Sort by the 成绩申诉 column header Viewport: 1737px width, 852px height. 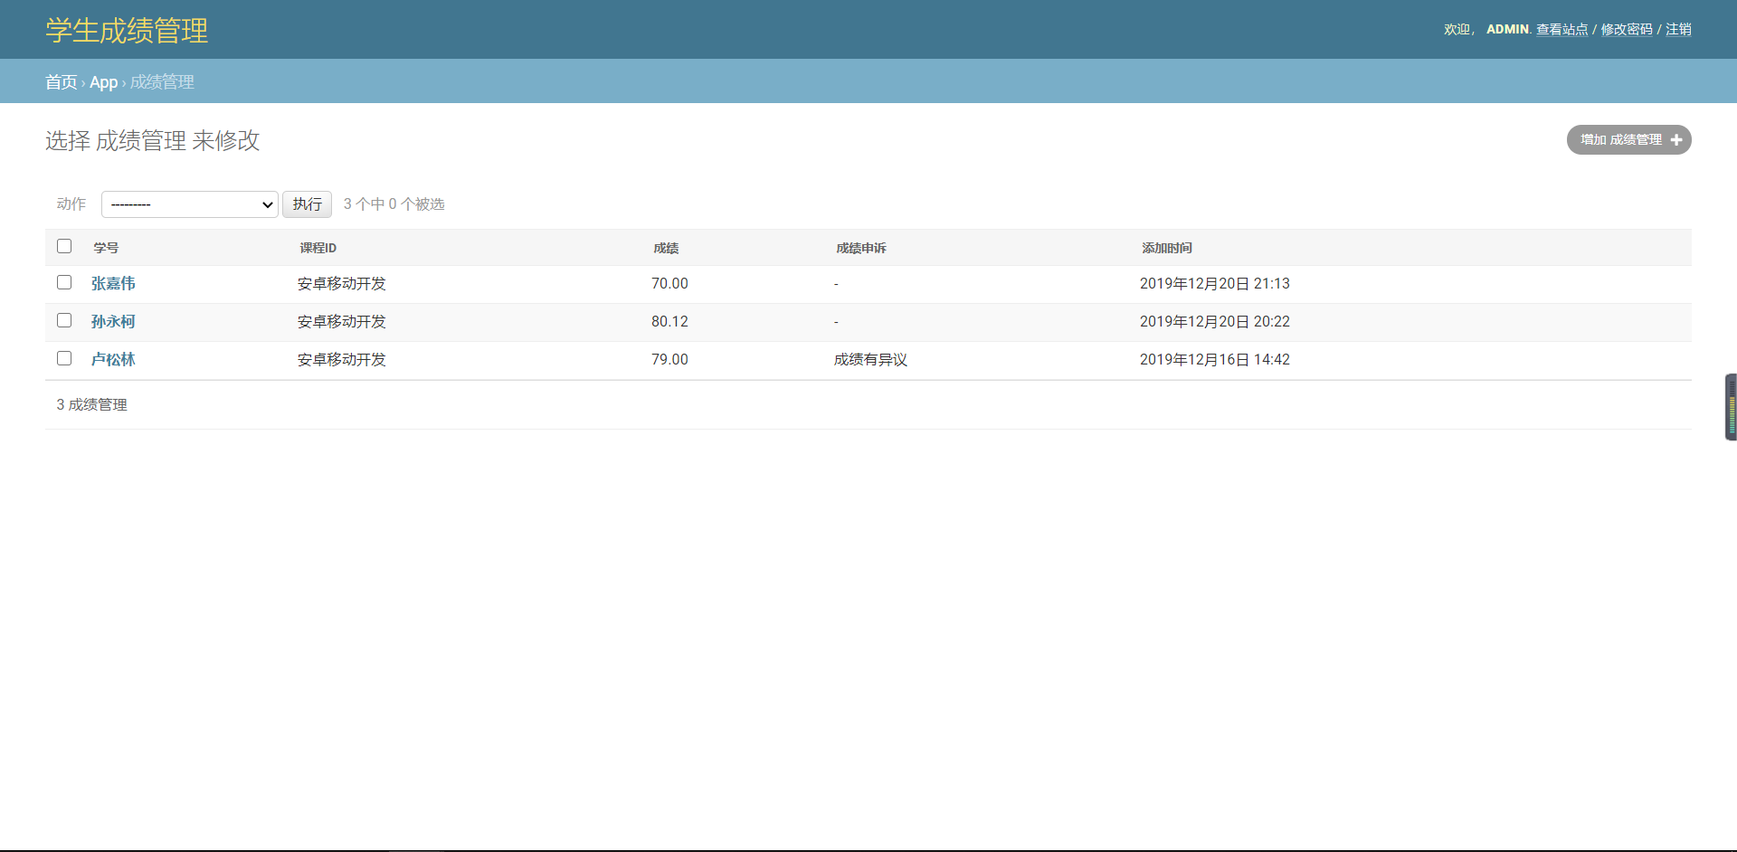click(861, 248)
